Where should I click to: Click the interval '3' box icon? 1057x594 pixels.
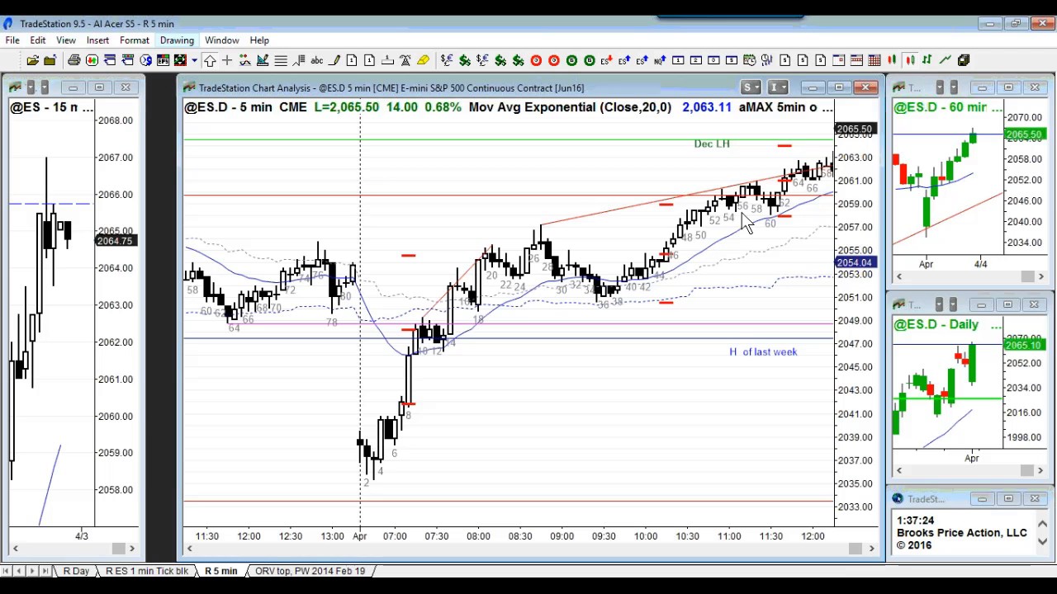pos(713,60)
